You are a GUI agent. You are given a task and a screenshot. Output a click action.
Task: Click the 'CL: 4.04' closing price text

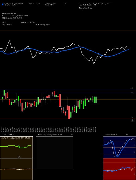[x=49, y=5]
